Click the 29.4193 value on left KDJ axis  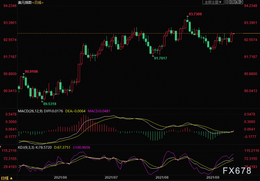pos(10,167)
